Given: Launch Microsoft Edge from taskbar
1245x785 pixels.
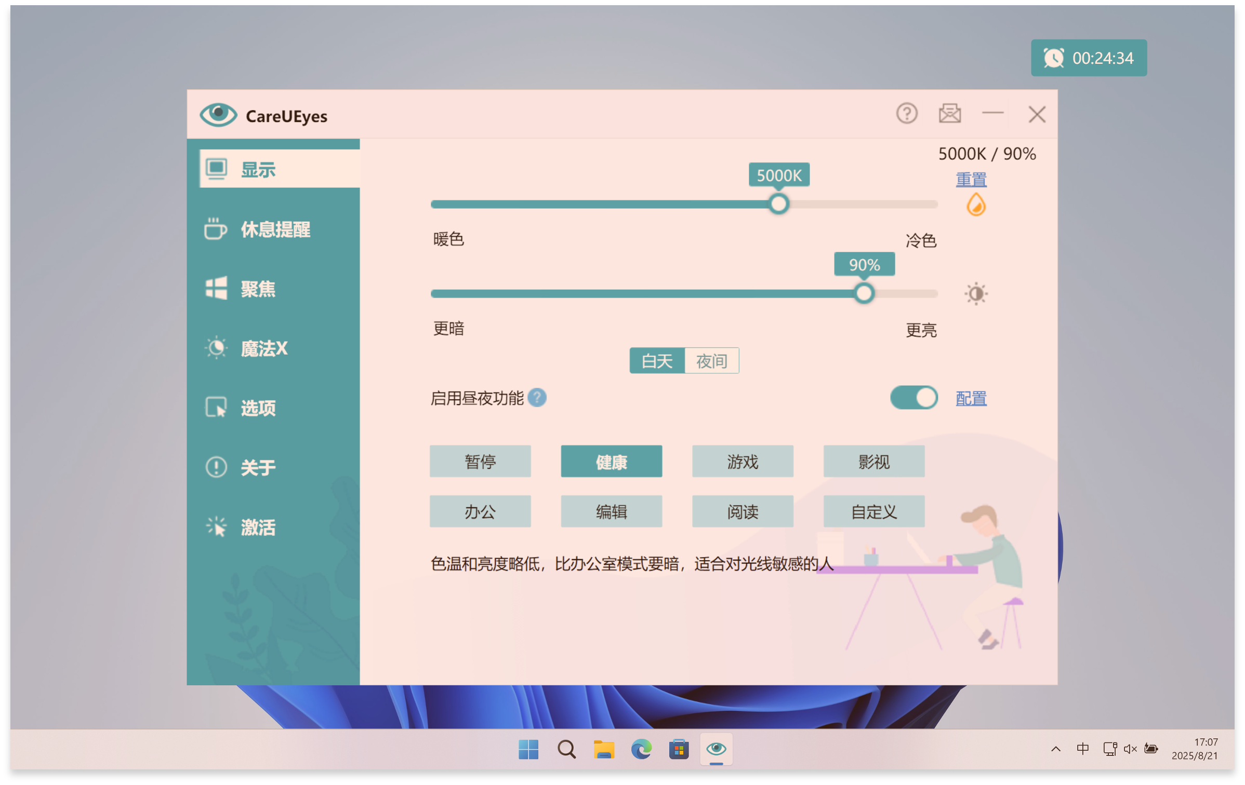Looking at the screenshot, I should click(641, 749).
